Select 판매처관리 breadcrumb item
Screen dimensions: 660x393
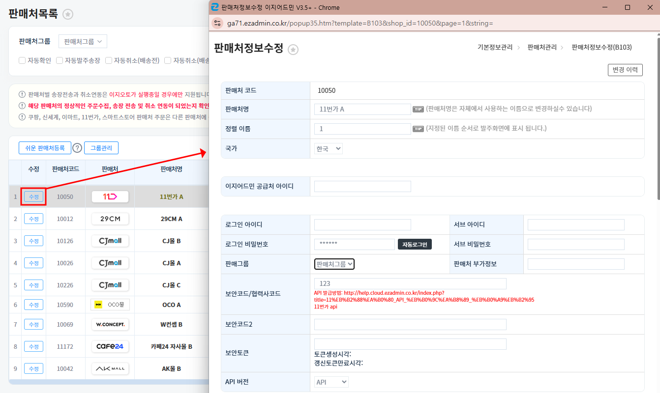[x=542, y=47]
